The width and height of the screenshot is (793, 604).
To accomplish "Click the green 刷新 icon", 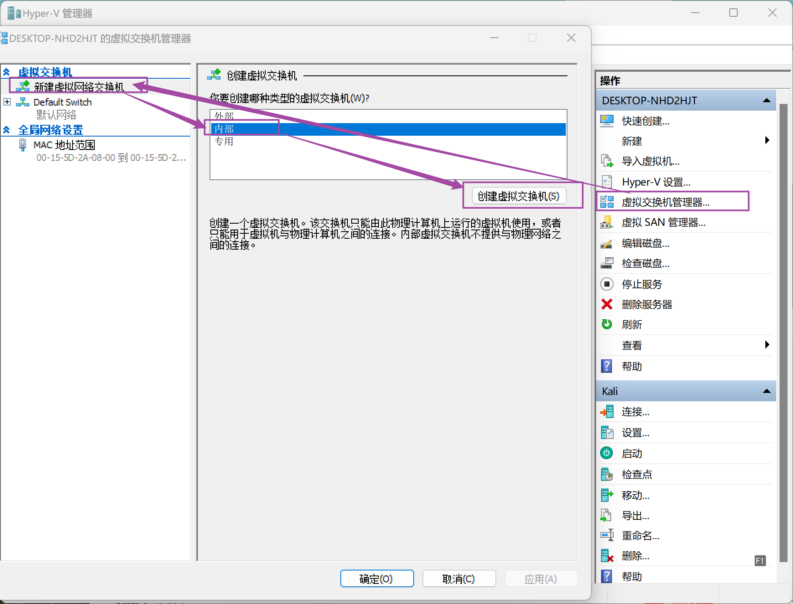I will (607, 324).
